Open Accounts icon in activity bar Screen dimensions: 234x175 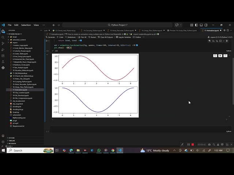3,136
